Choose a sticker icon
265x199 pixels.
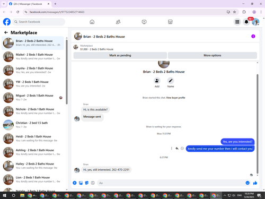(x=87, y=183)
